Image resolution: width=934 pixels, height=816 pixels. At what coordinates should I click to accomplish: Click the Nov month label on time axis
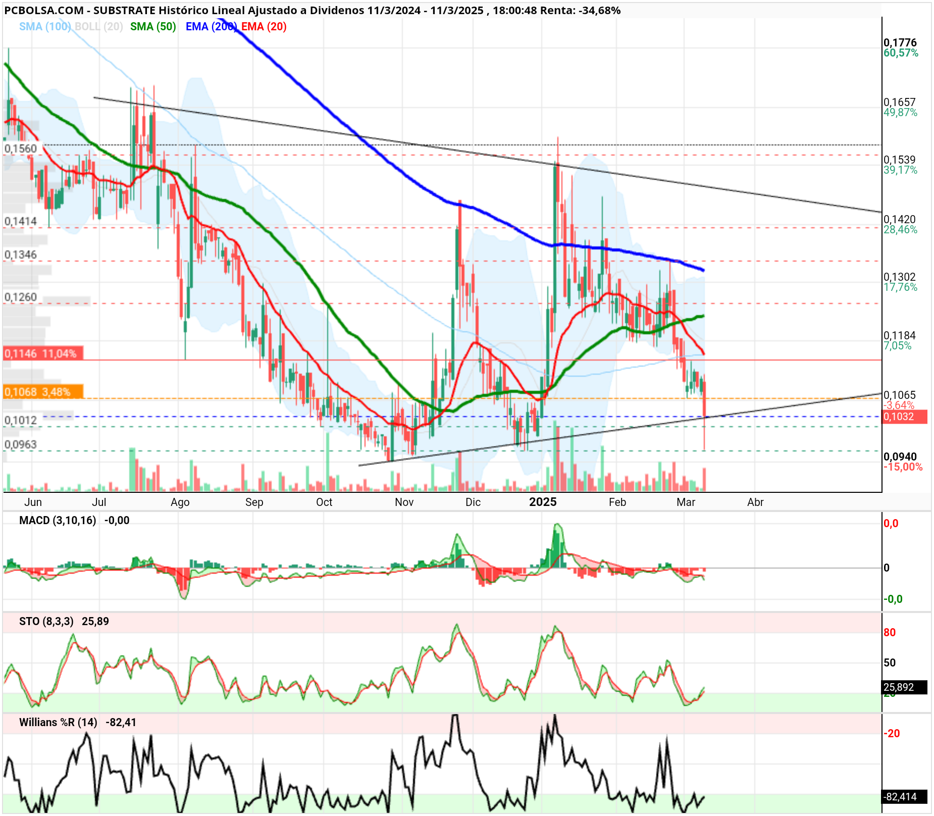tap(404, 502)
